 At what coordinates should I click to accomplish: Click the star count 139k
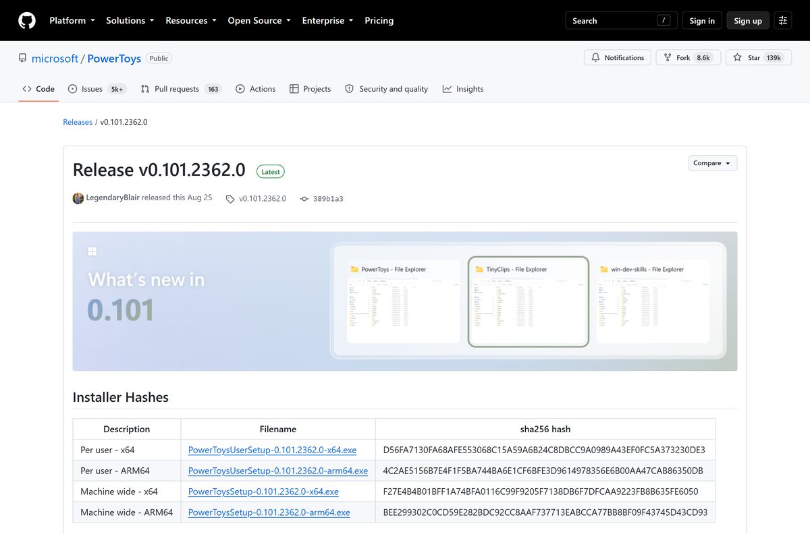(x=774, y=58)
